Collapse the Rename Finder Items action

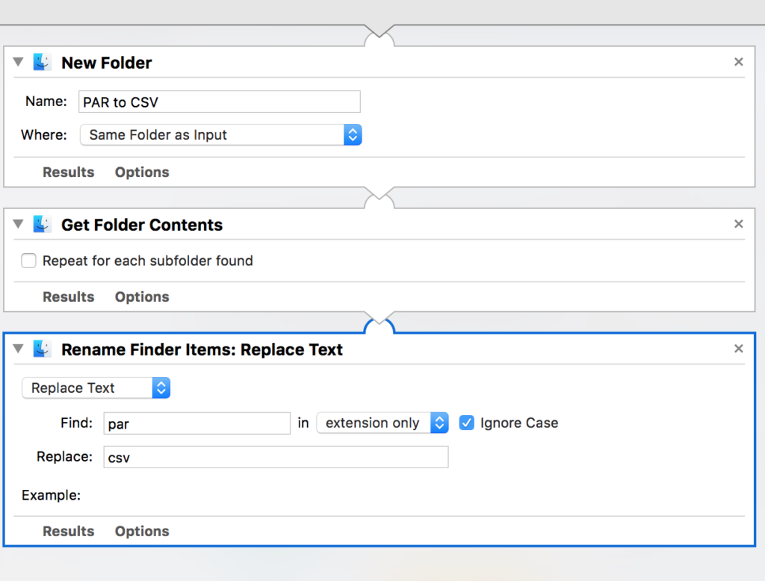19,349
